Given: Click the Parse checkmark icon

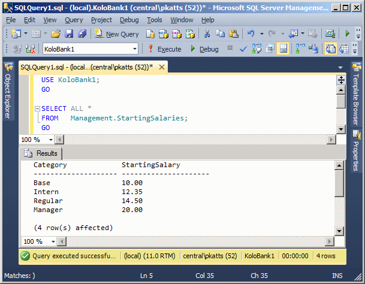Looking at the screenshot, I should point(243,49).
